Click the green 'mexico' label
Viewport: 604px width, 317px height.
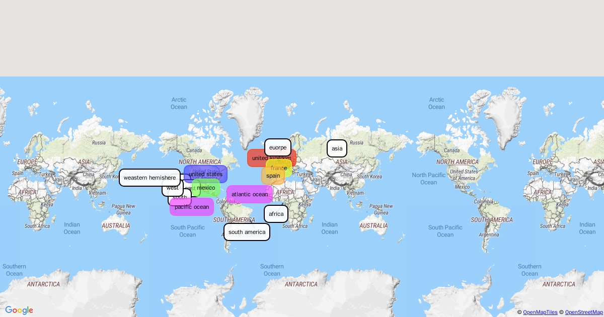206,188
